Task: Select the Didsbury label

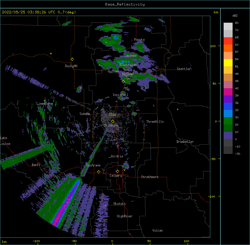Action: click(x=111, y=125)
